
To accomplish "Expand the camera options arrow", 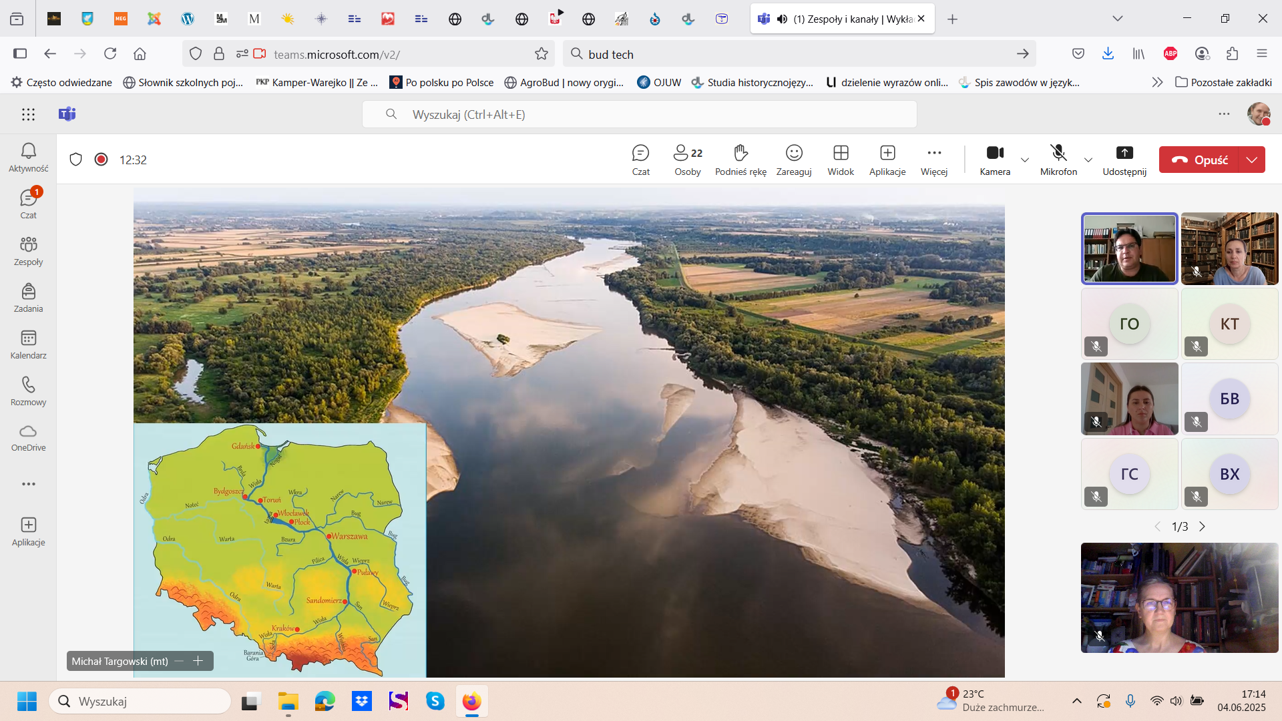I will 1025,160.
